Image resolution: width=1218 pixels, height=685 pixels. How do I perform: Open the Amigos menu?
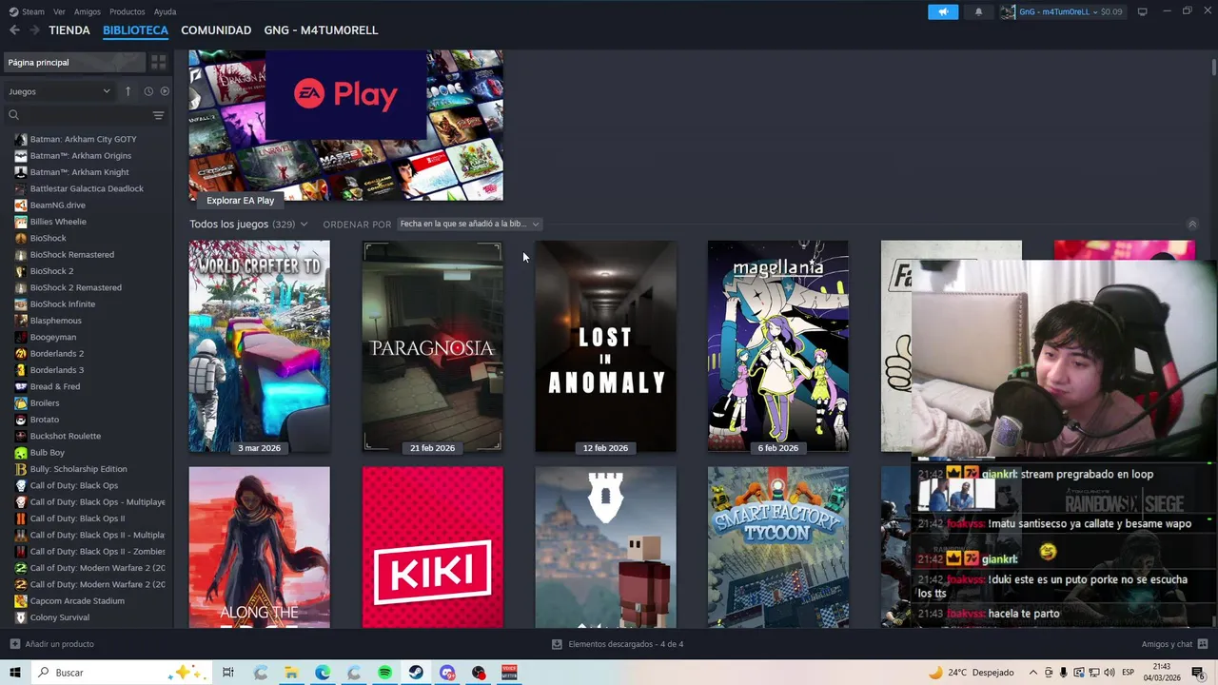coord(88,11)
